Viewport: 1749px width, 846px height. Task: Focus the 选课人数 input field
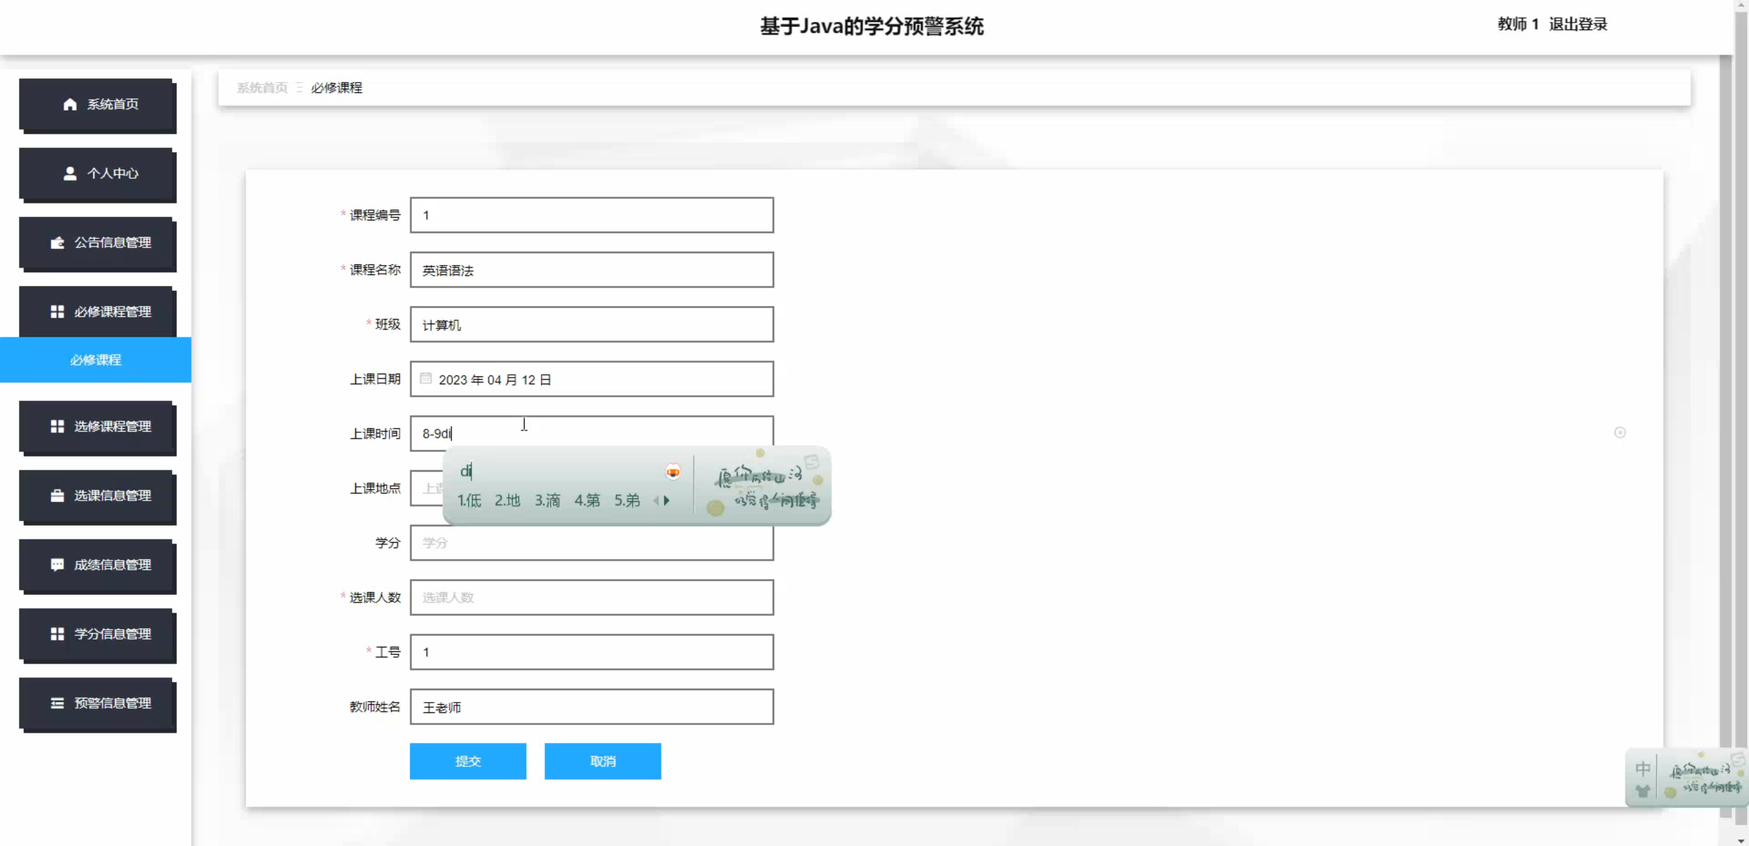[592, 597]
